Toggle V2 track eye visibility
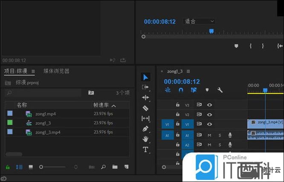Image resolution: width=284 pixels, height=182 pixels. click(x=209, y=115)
